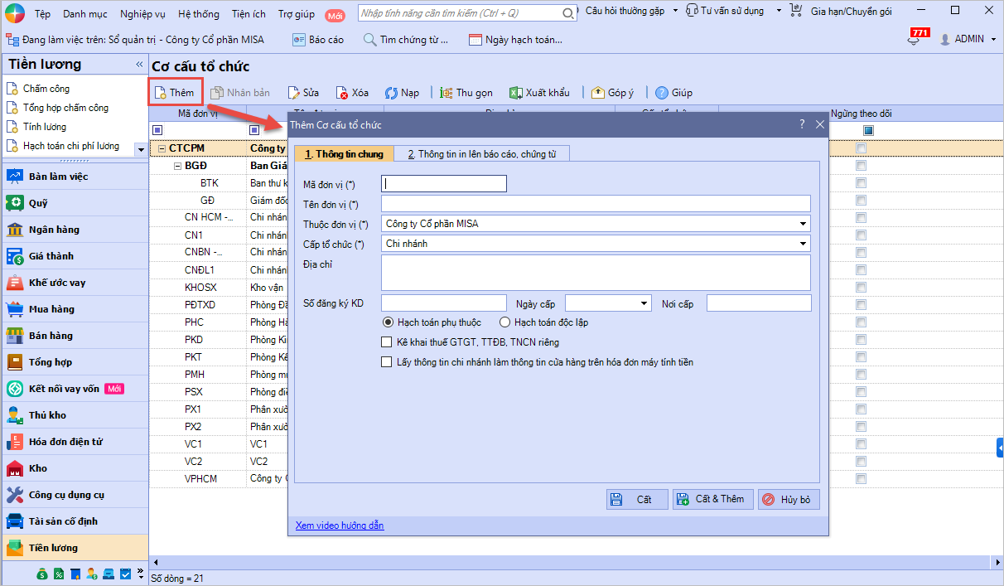The height and width of the screenshot is (586, 1004).
Task: Tick the Lấy thông tin chi nhánh checkbox
Action: 386,362
